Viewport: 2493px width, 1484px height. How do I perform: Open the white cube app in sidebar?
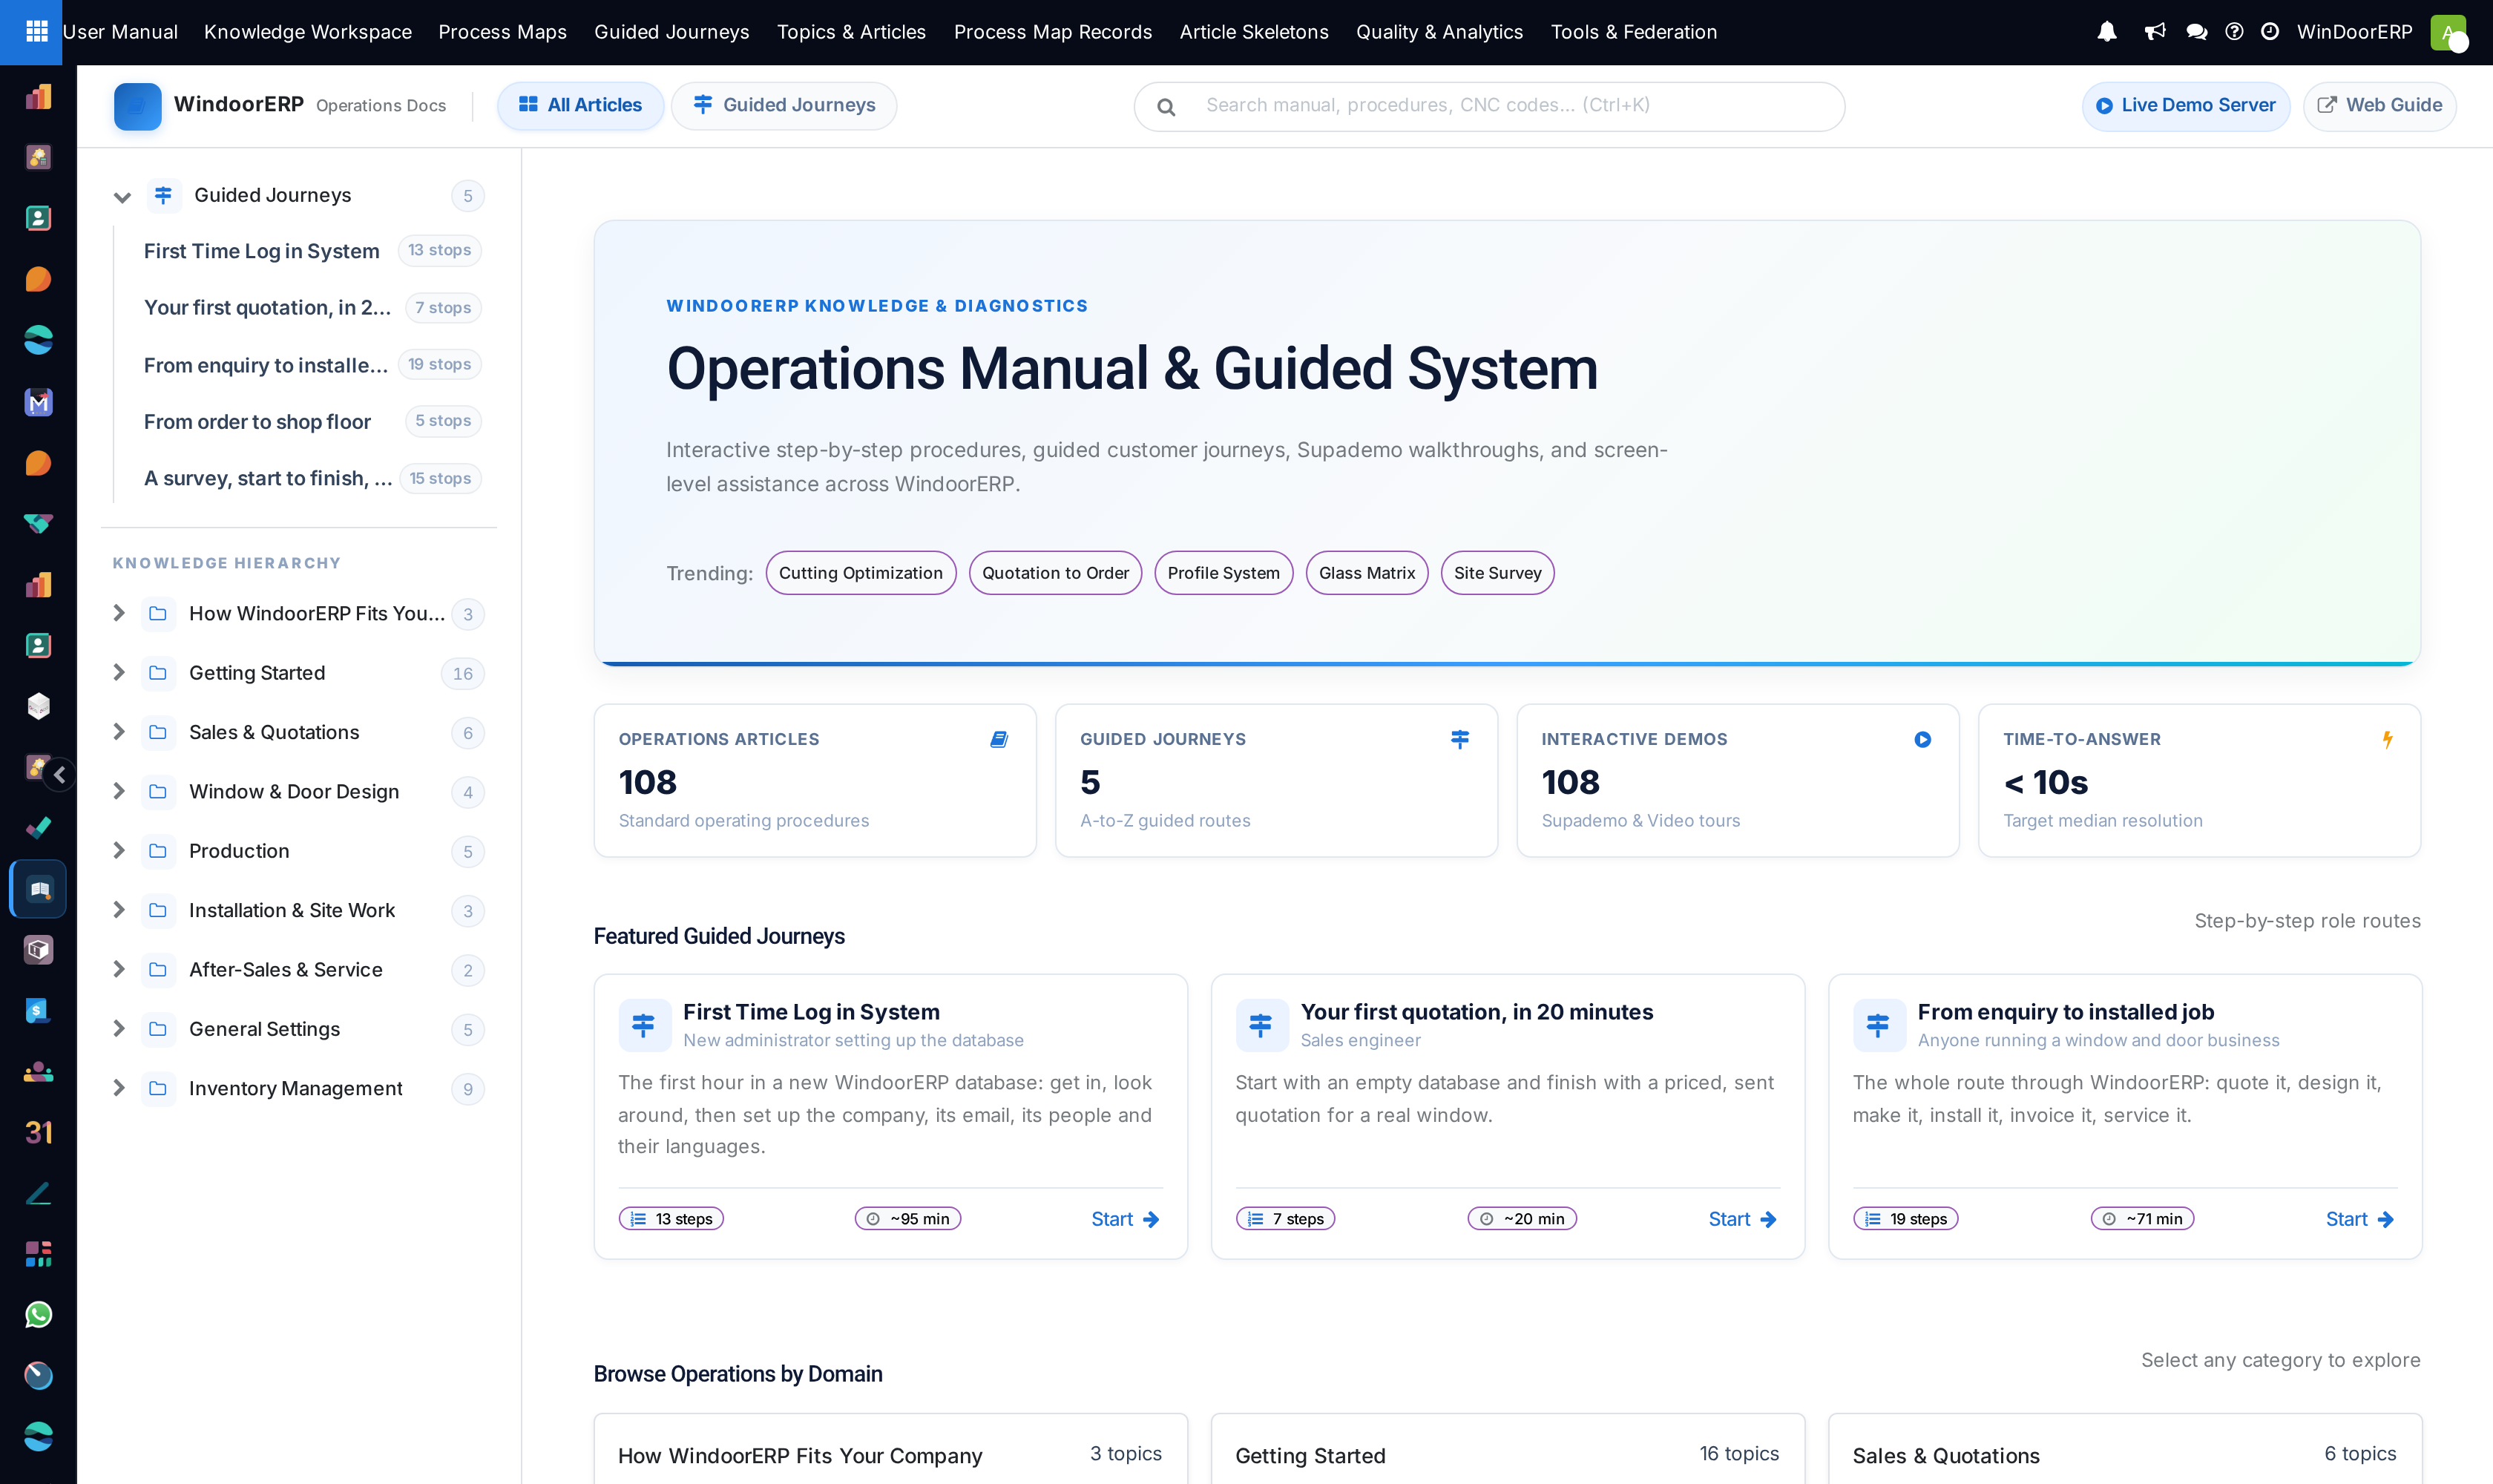point(38,706)
